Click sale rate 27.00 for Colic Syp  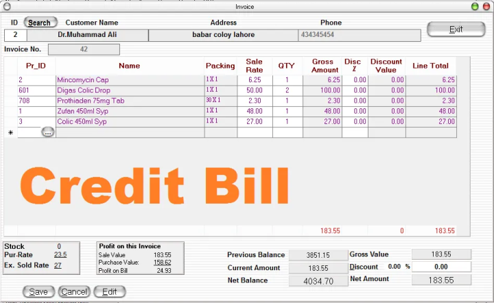click(255, 121)
